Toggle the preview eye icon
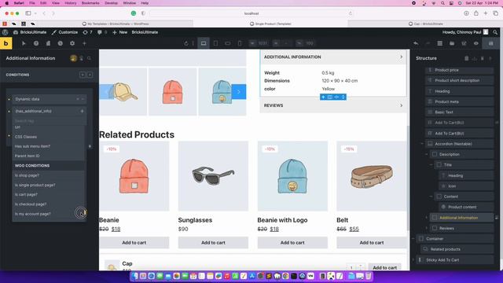This screenshot has width=503, height=283. [476, 43]
